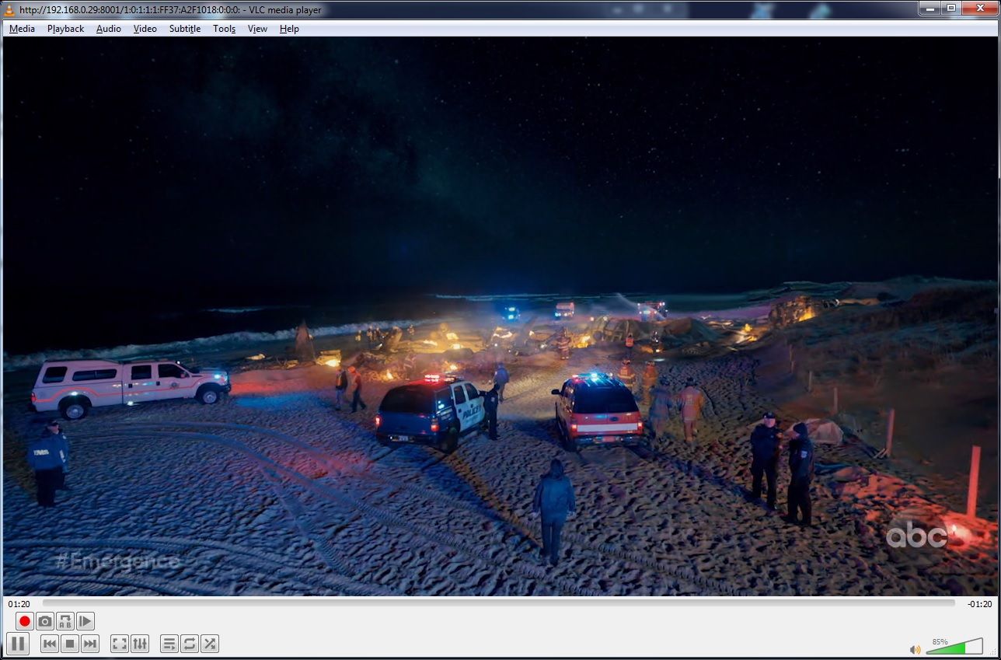Toggle loop repeat mode
The image size is (1001, 660).
click(190, 644)
